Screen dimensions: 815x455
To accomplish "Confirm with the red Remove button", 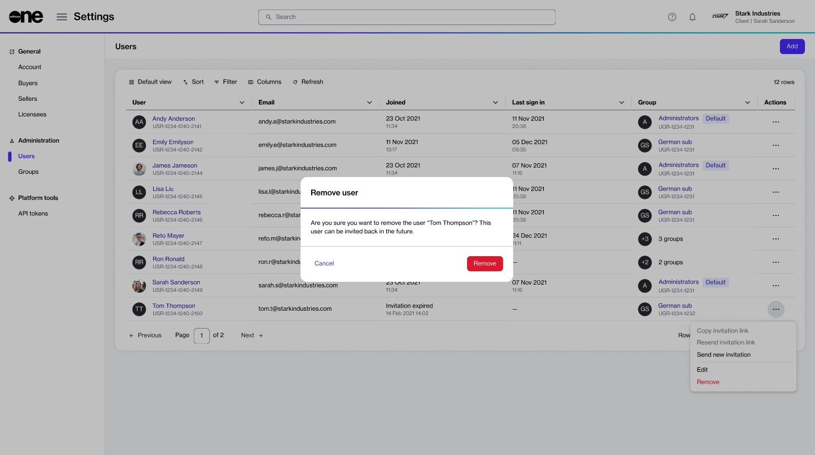I will point(484,263).
